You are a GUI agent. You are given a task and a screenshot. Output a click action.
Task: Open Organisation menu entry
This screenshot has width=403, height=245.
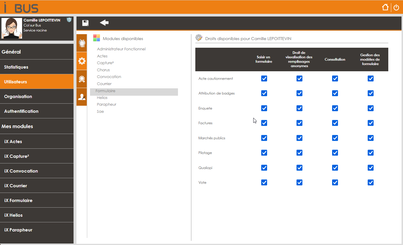click(x=37, y=97)
